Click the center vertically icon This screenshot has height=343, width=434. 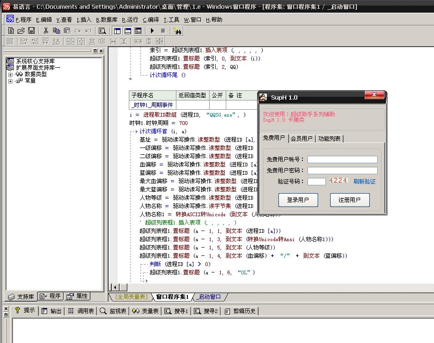tap(81, 41)
